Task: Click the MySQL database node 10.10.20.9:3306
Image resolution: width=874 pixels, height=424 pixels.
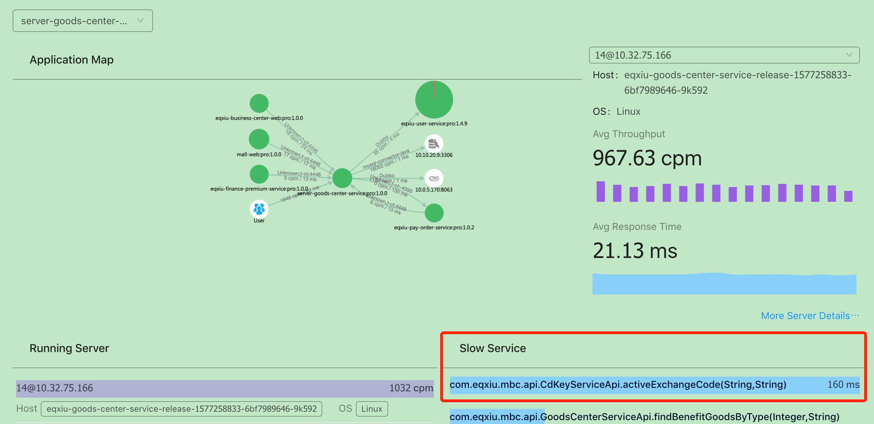Action: click(434, 144)
